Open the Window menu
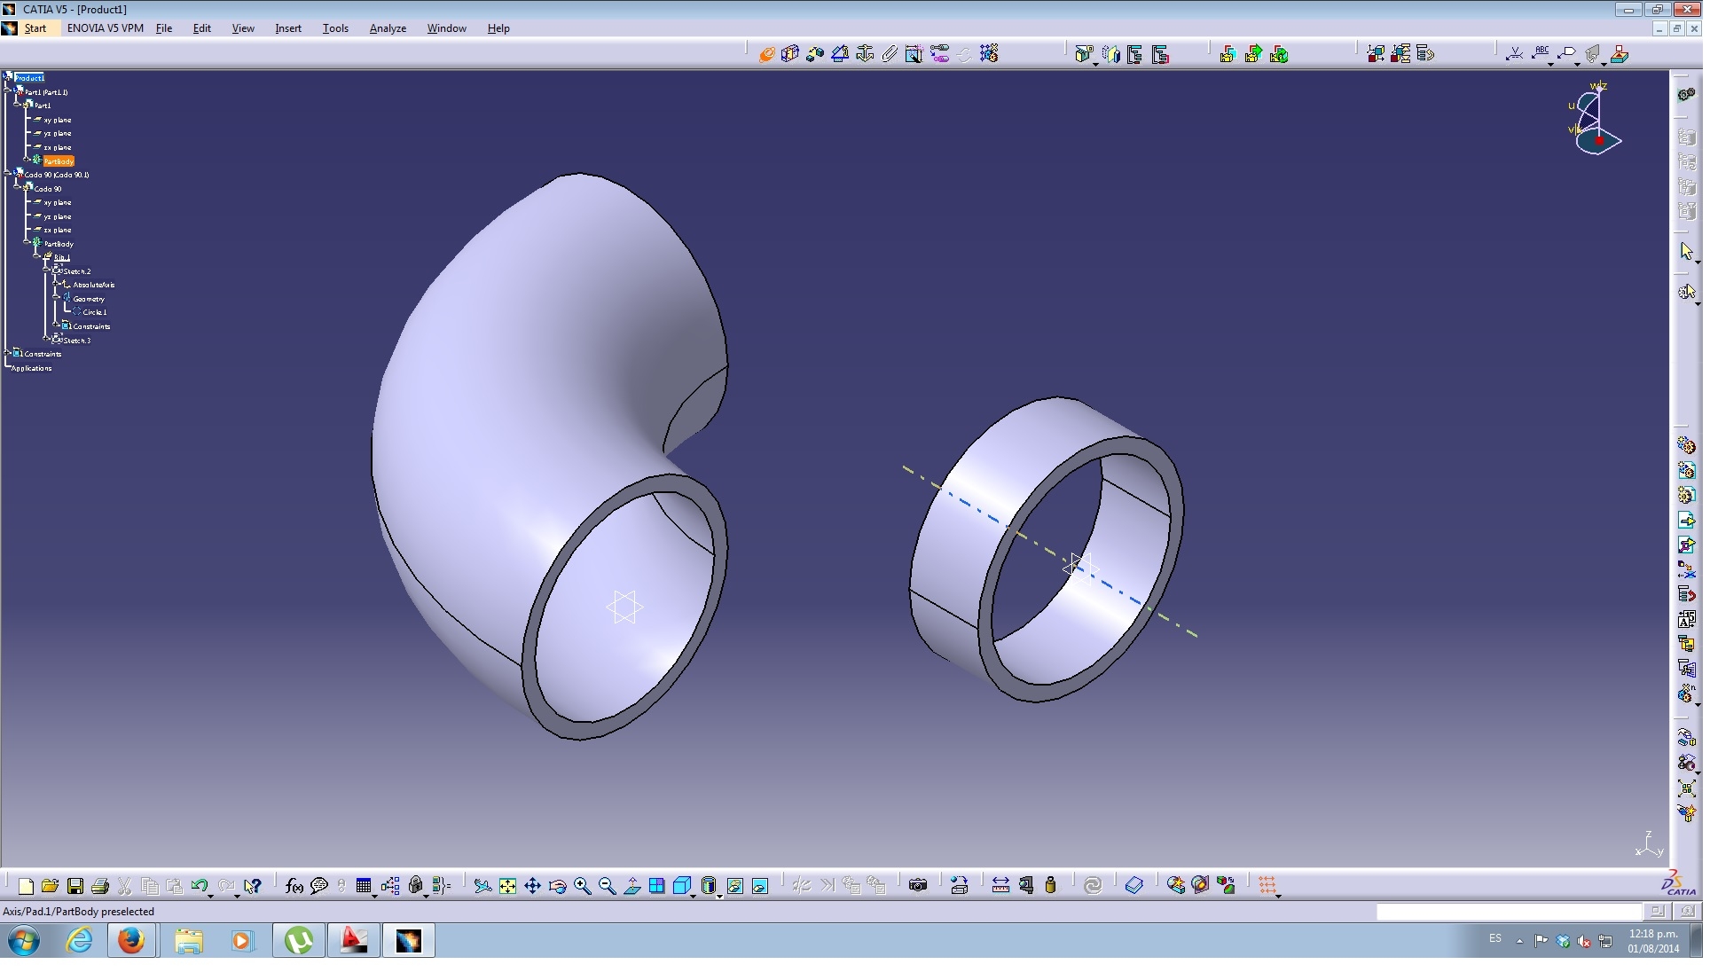Image resolution: width=1710 pixels, height=972 pixels. point(446,29)
